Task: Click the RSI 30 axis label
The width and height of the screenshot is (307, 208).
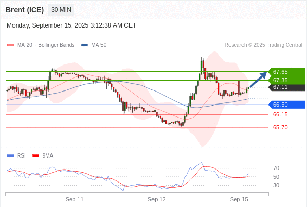Action: pos(276,185)
